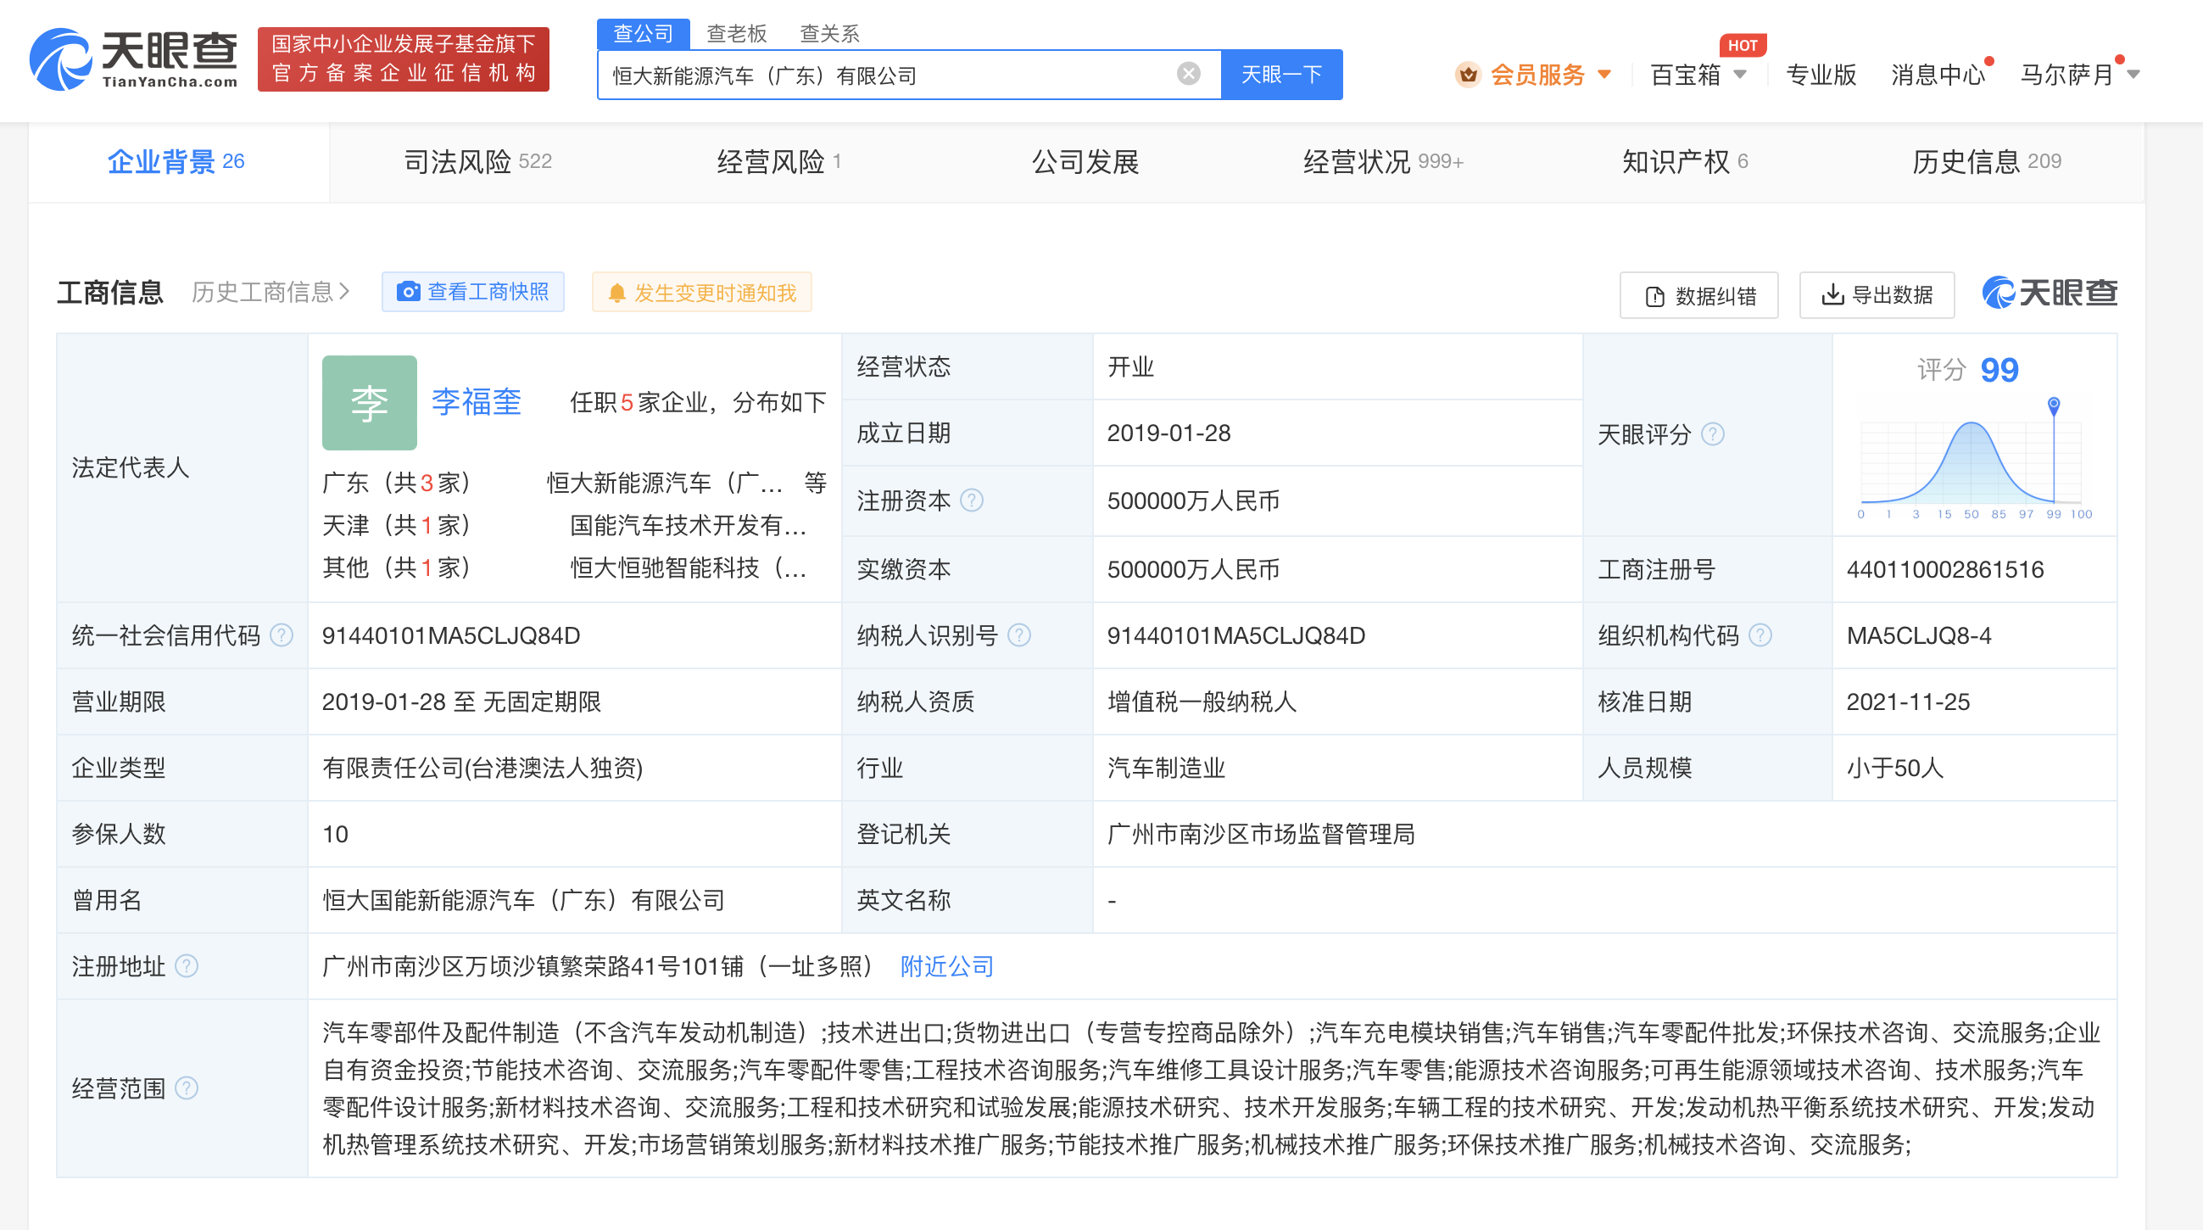The height and width of the screenshot is (1230, 2203).
Task: Click help icon beside 纳税人识别号
Action: pyautogui.click(x=1018, y=635)
